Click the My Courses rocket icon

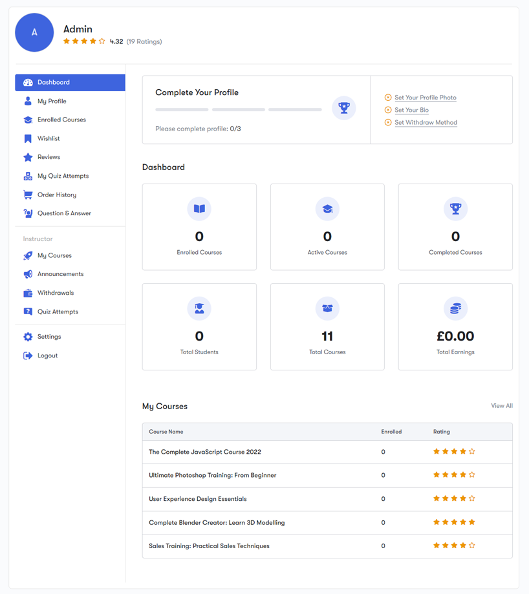[28, 256]
